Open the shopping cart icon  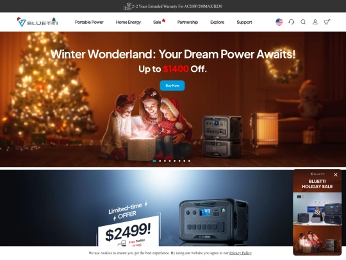pos(327,22)
